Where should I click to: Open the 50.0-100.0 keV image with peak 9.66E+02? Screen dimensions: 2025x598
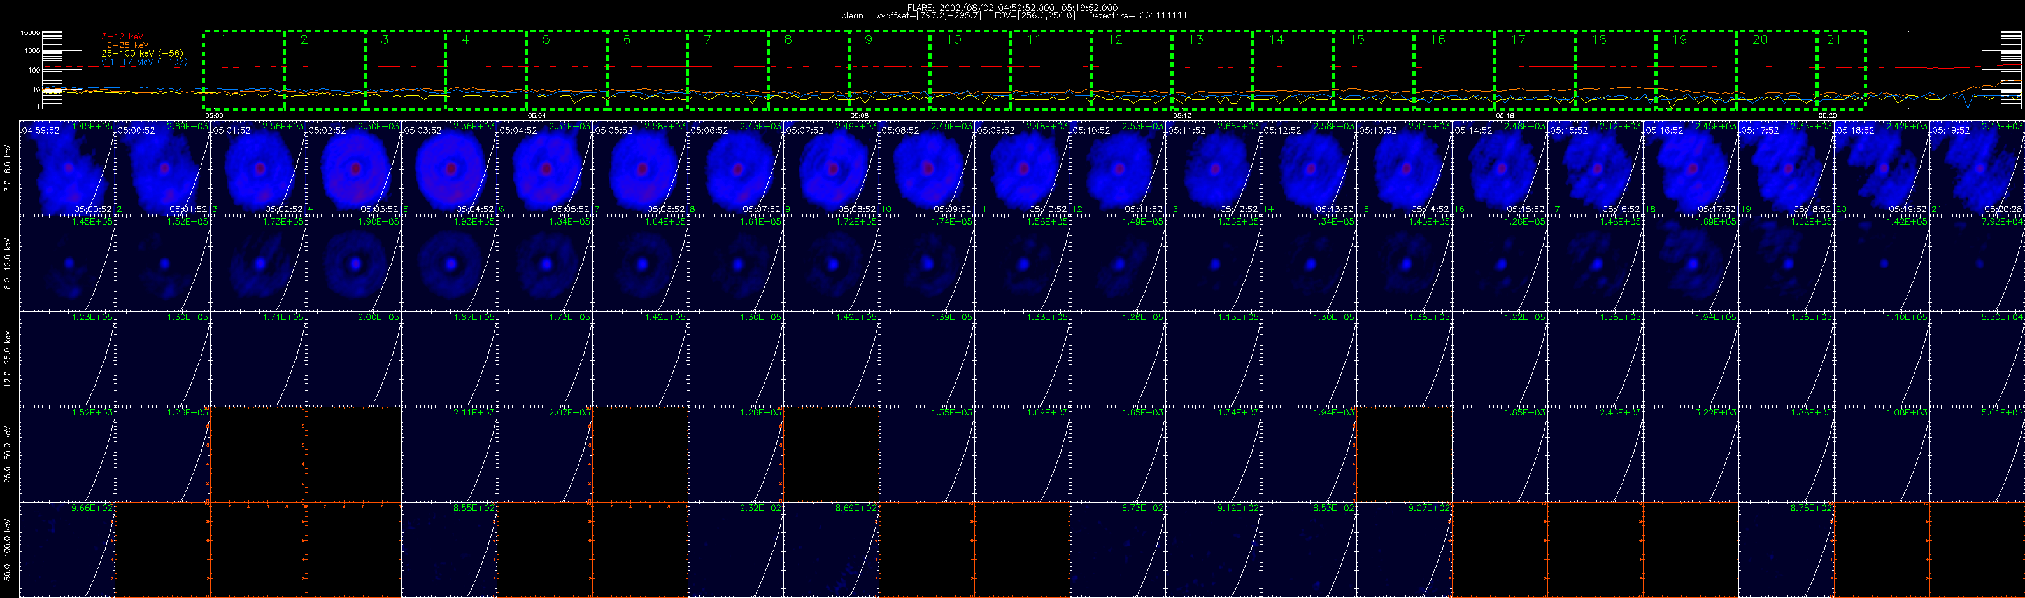pyautogui.click(x=67, y=549)
